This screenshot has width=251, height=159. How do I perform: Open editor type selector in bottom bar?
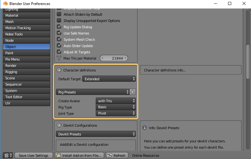8,155
